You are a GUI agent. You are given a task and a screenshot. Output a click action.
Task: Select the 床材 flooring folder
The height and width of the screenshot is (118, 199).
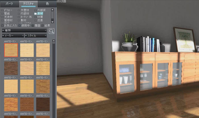coord(41,13)
